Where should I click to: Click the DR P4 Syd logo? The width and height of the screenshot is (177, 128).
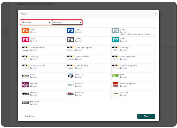(x=25, y=58)
